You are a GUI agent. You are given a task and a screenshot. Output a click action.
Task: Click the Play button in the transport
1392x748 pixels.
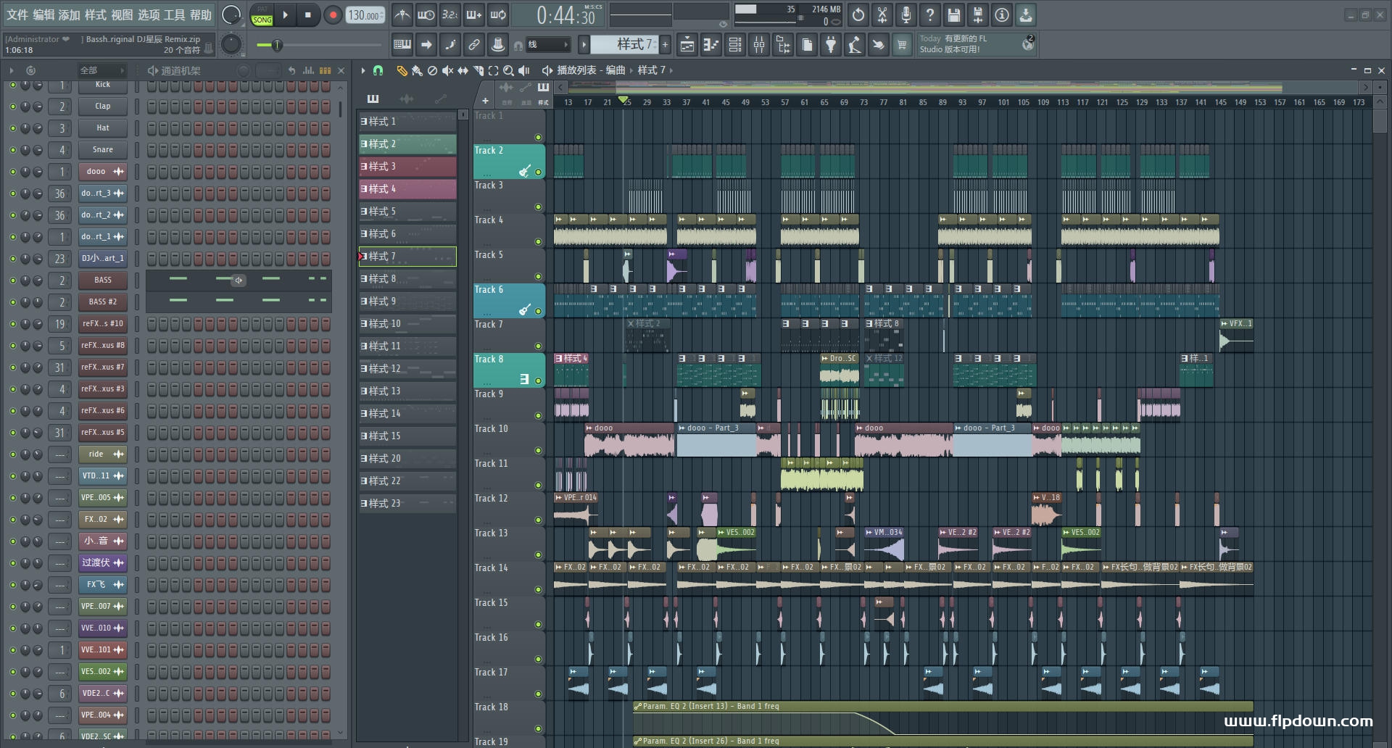(286, 14)
